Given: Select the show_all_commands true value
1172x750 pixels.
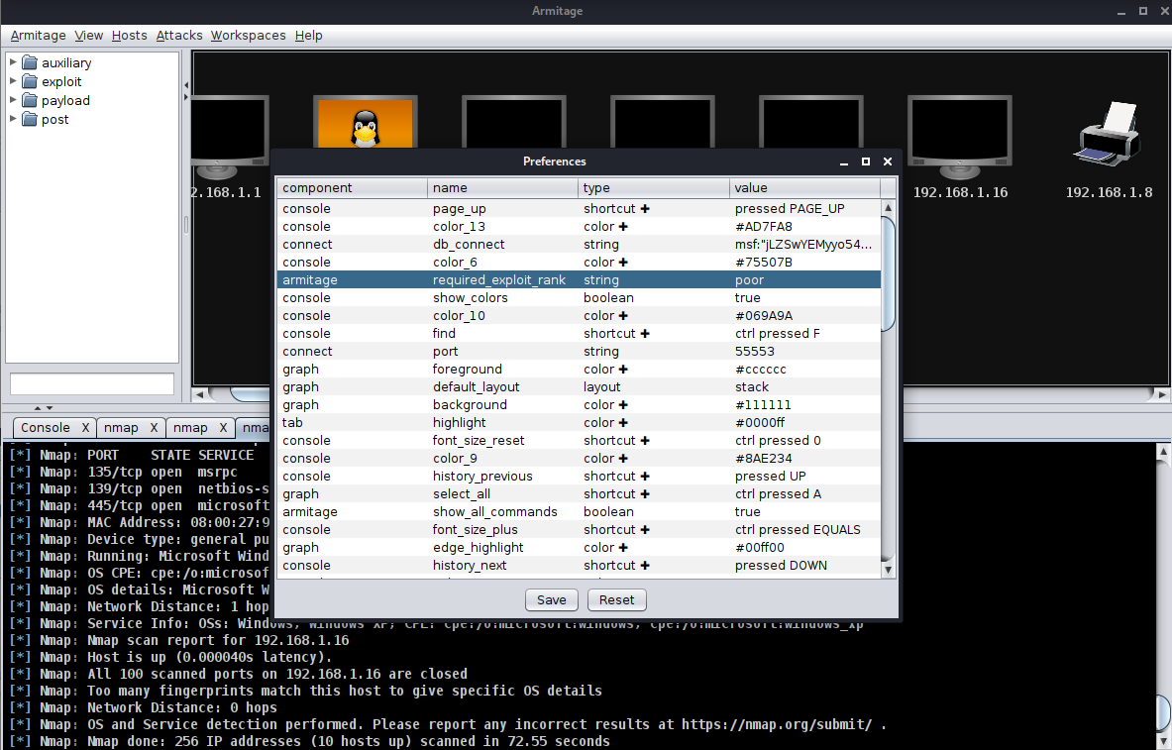Looking at the screenshot, I should (x=747, y=511).
